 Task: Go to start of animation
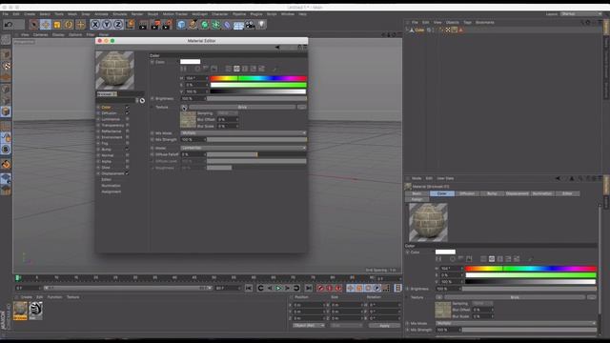(249, 288)
